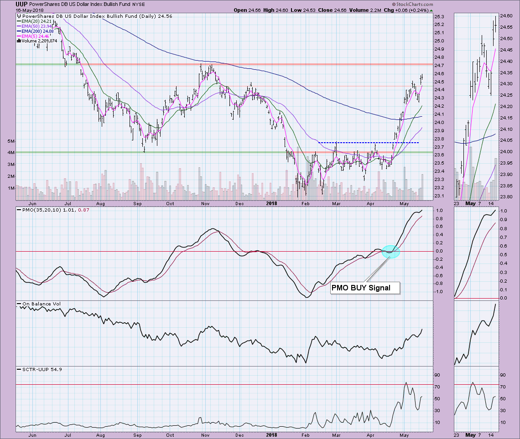Open the StockCharts.com copyright link

click(x=412, y=4)
